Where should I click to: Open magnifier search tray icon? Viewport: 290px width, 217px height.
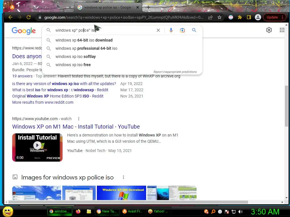click(213, 212)
